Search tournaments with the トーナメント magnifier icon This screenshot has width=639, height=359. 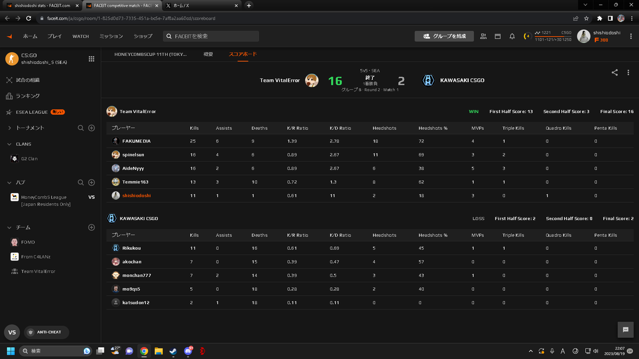(81, 128)
